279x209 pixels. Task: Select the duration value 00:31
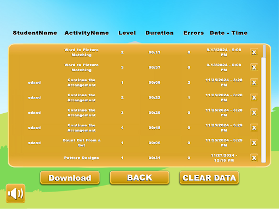click(x=154, y=158)
